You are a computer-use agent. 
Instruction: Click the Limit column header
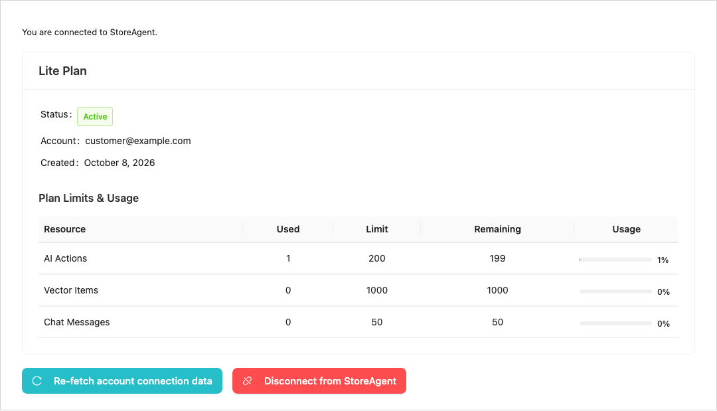pyautogui.click(x=377, y=229)
